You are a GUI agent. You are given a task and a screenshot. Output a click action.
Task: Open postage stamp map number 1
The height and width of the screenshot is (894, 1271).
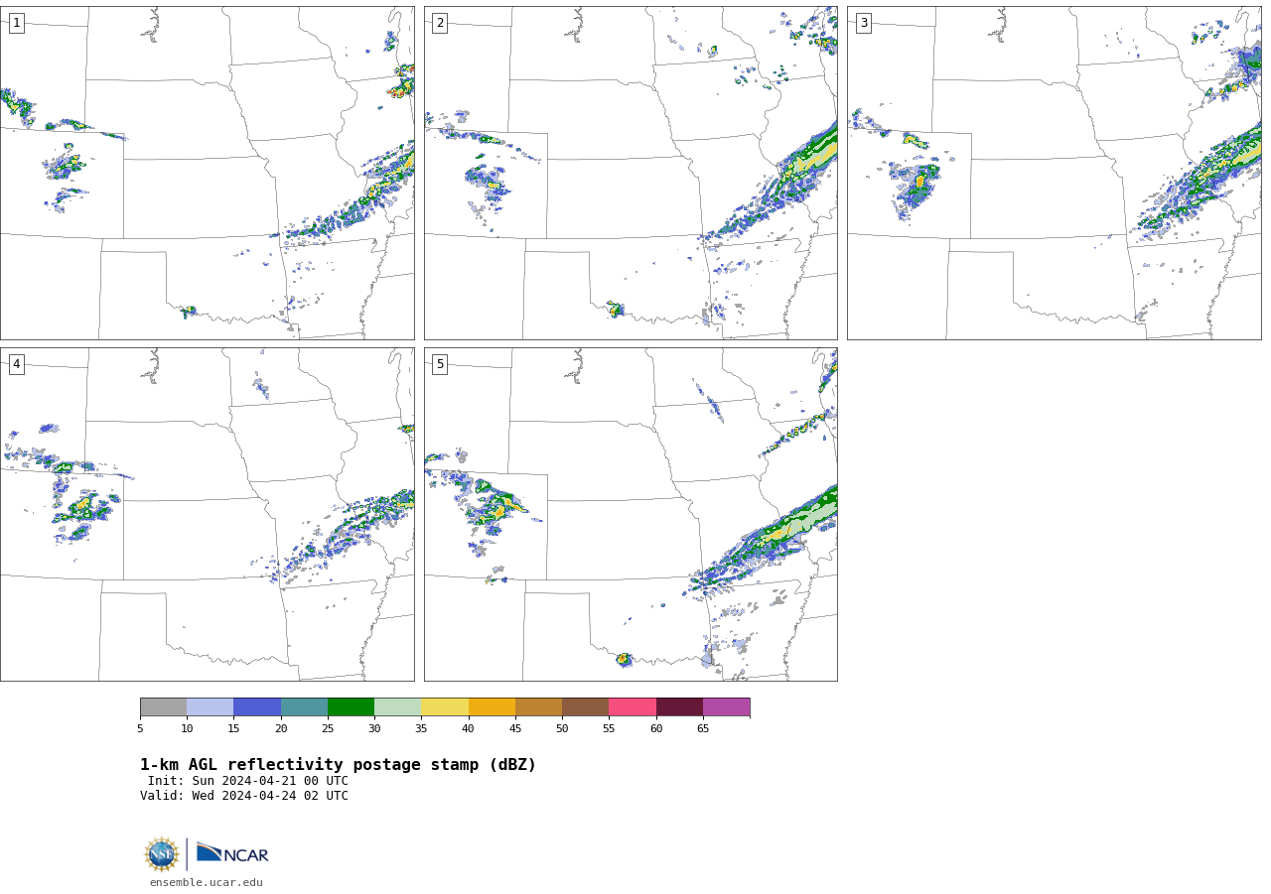207,173
